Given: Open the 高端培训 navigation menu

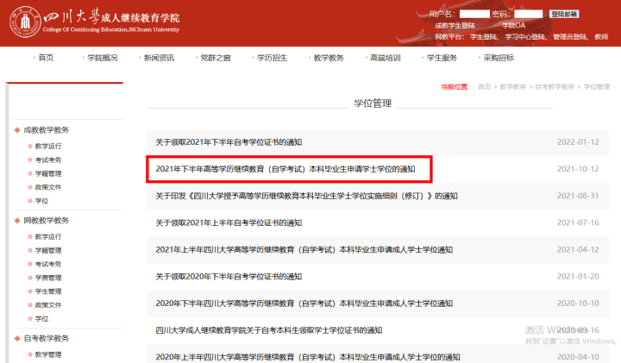Looking at the screenshot, I should [386, 58].
